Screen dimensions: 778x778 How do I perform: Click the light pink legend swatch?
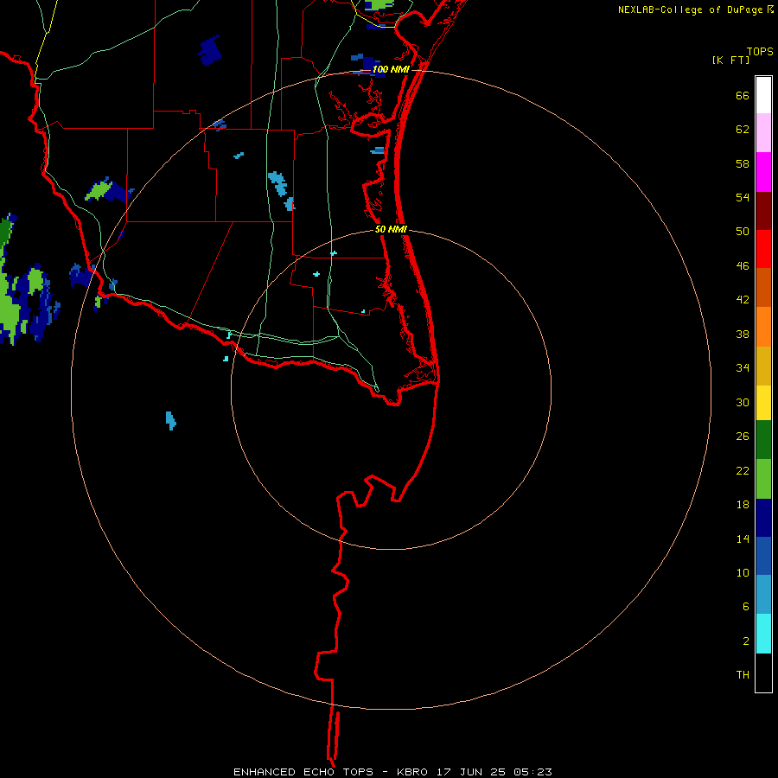click(x=763, y=133)
